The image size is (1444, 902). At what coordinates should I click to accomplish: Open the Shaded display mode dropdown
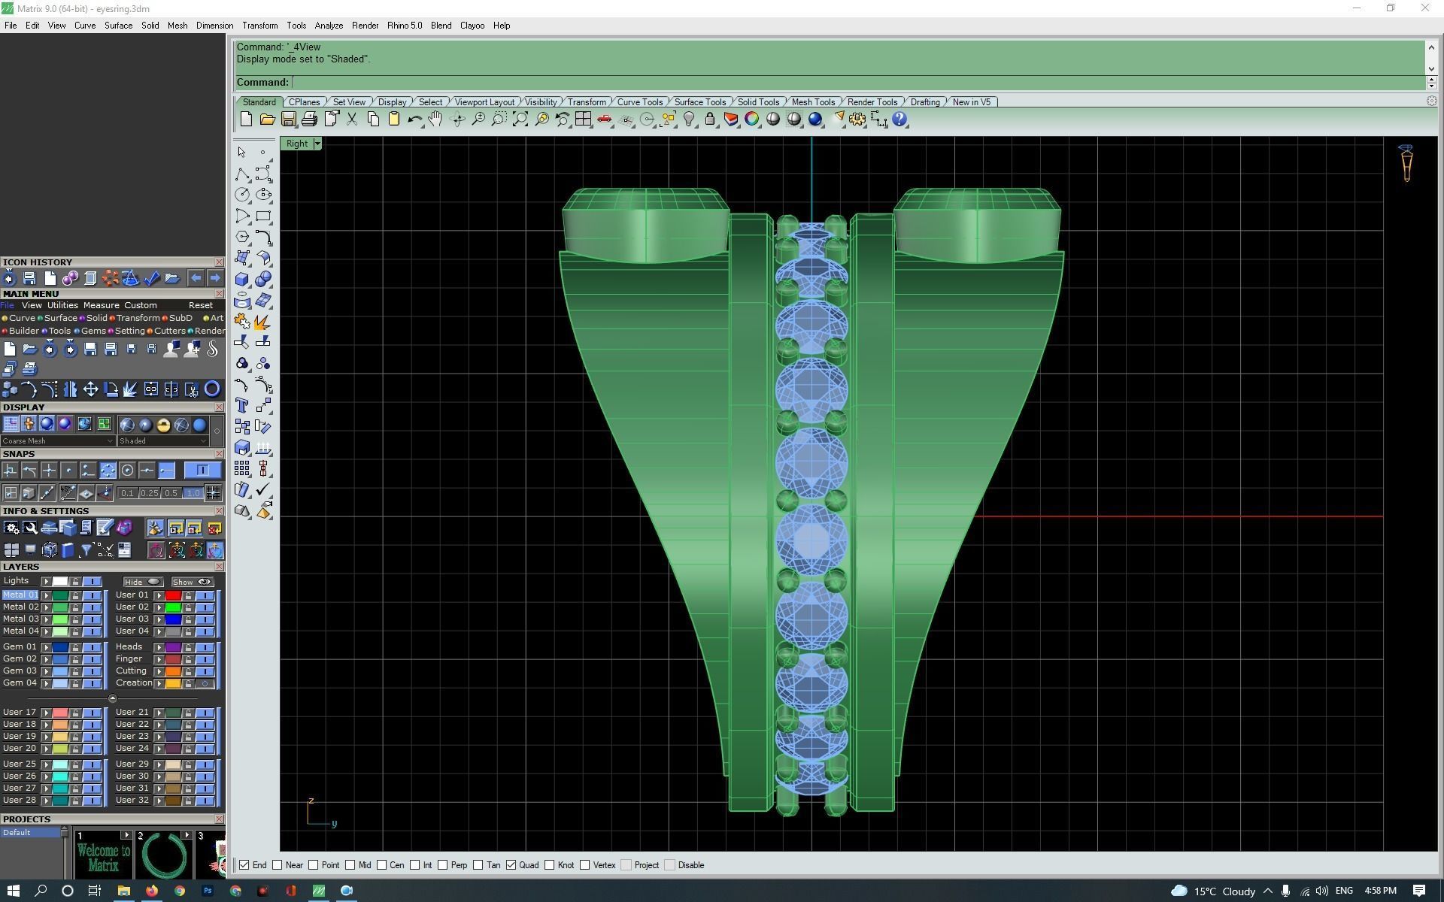point(203,441)
